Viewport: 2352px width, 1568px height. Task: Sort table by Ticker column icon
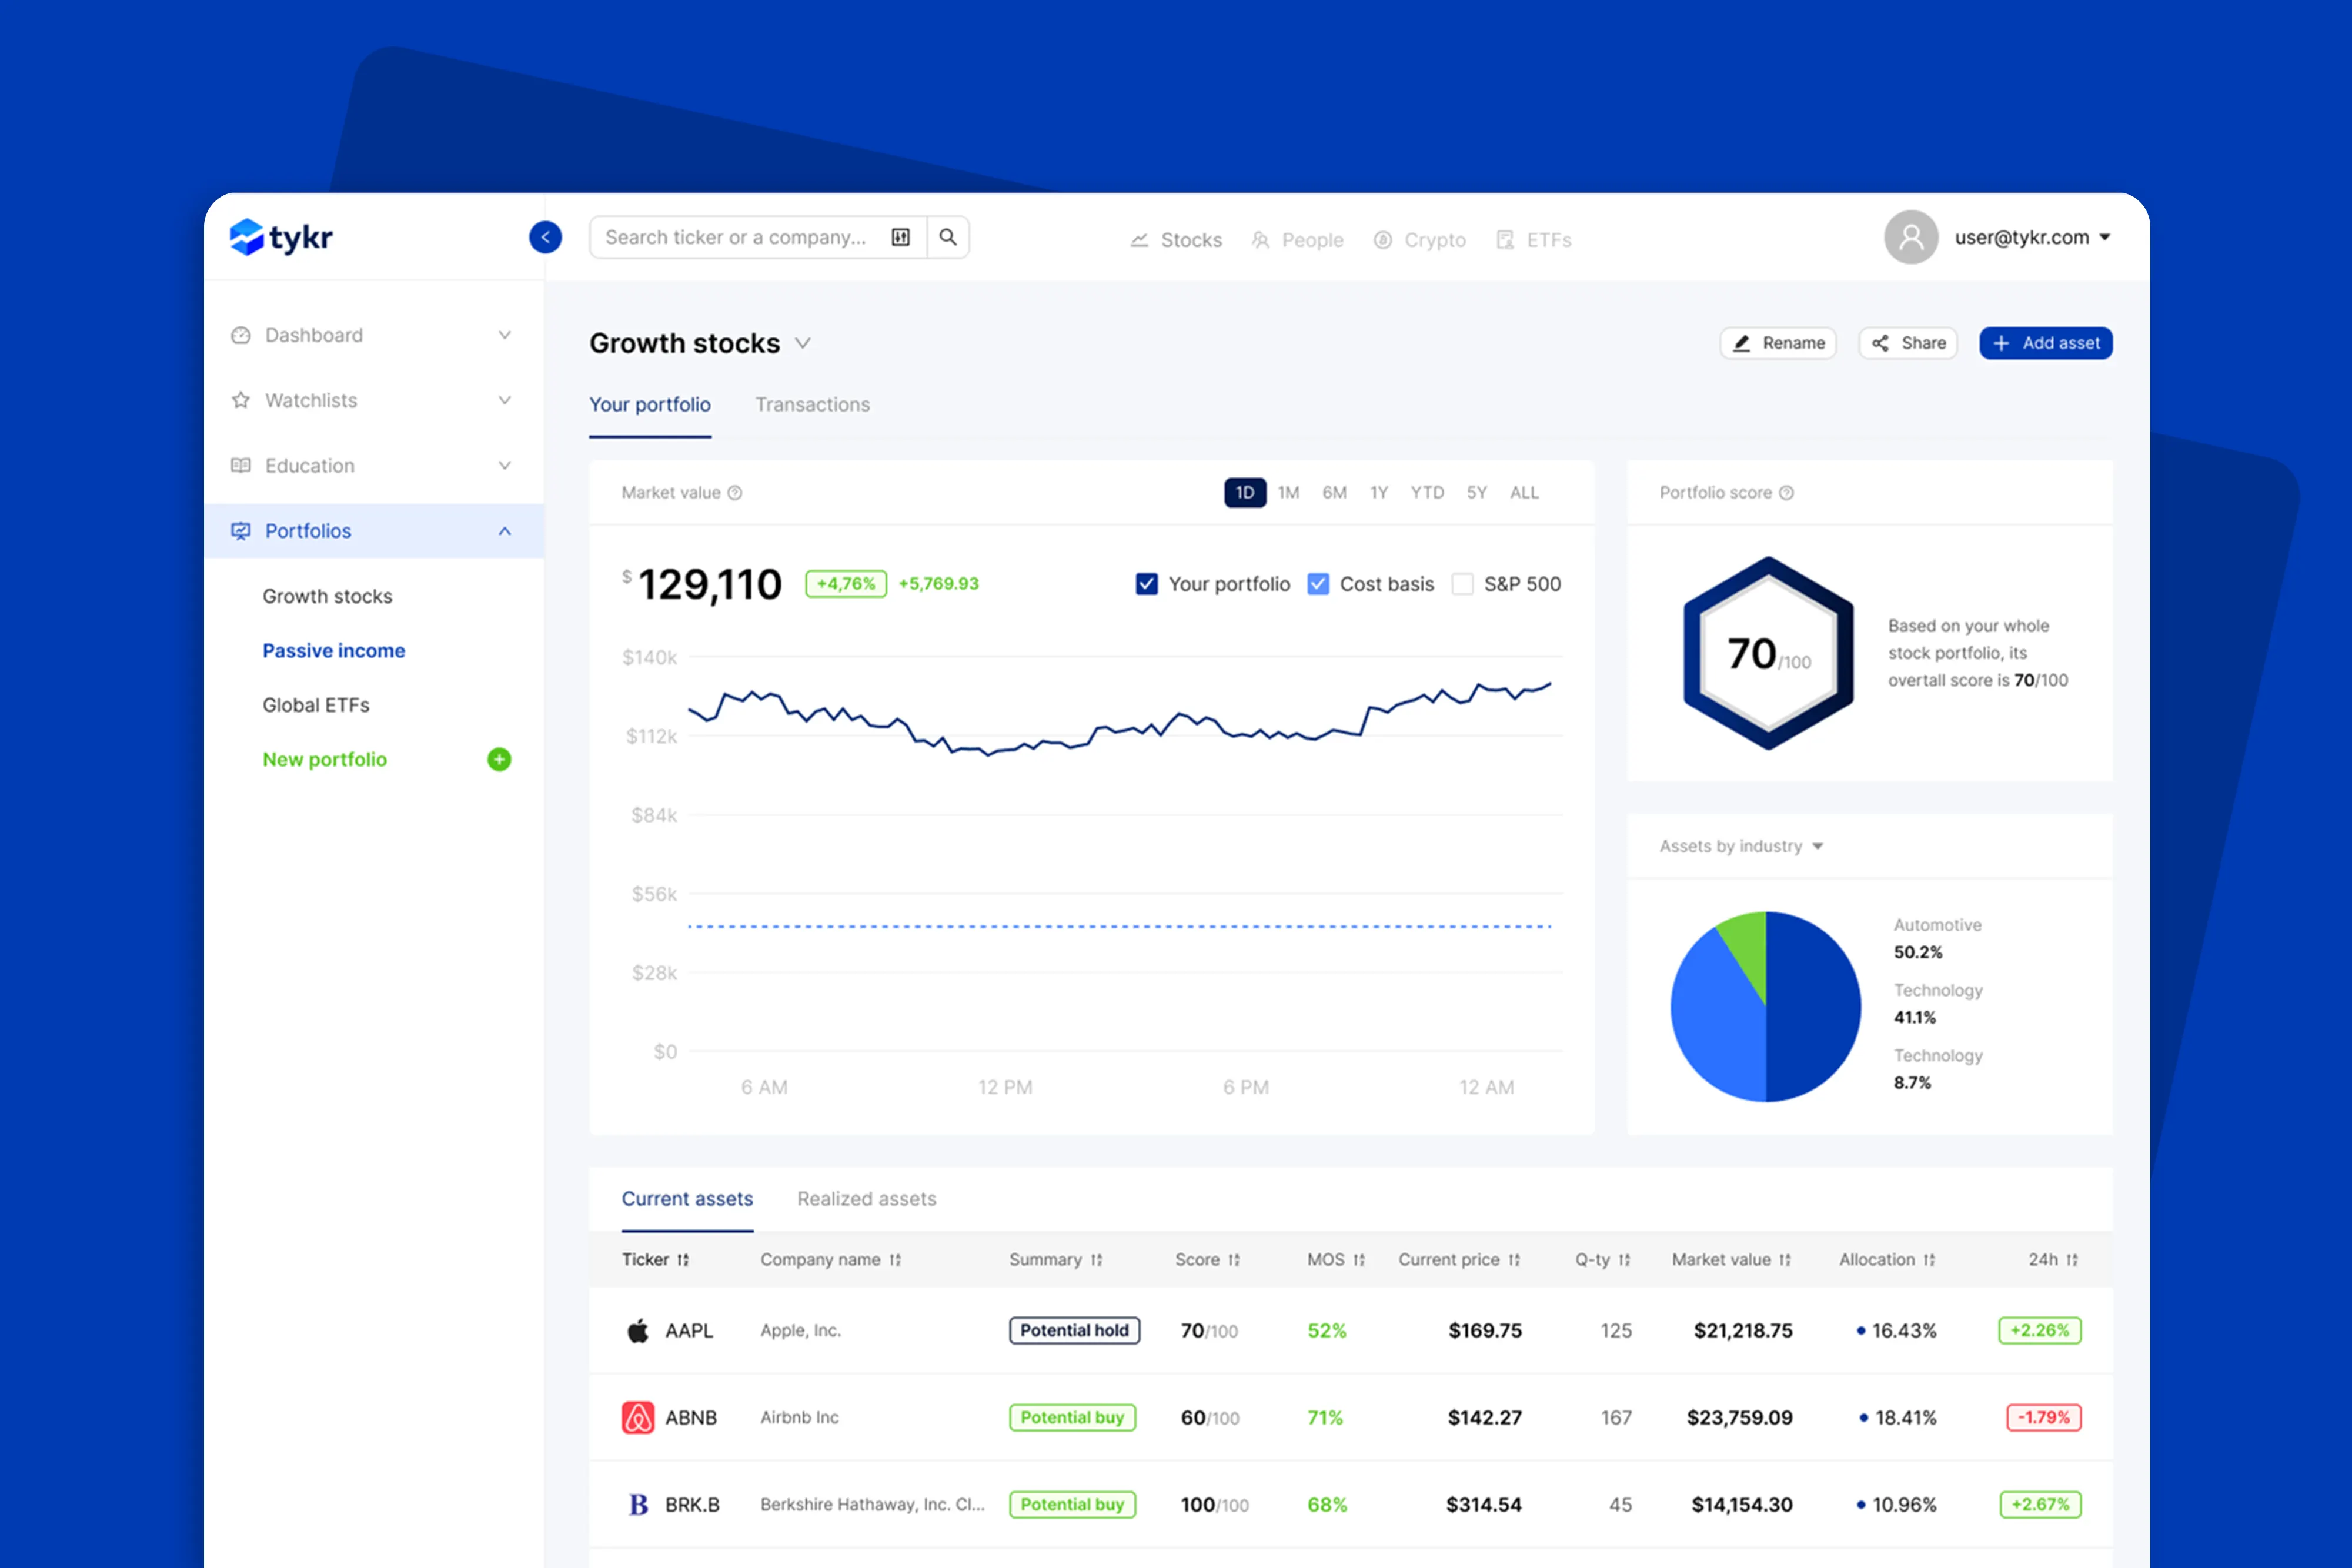click(683, 1260)
